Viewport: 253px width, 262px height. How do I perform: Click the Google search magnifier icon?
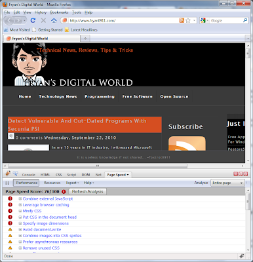tap(245, 20)
